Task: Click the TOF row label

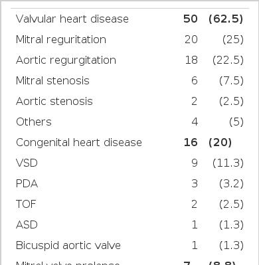Action: coord(26,204)
